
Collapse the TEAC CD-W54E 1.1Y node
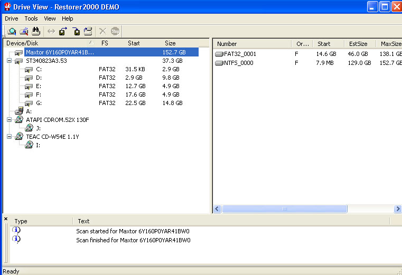pos(9,137)
